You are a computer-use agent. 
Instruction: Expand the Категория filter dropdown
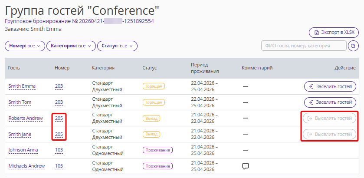pyautogui.click(x=71, y=46)
